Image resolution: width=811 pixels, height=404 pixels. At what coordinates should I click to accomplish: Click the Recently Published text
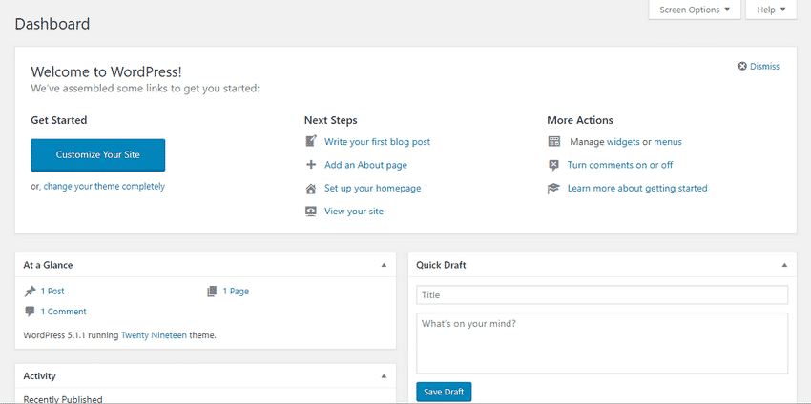click(x=63, y=399)
